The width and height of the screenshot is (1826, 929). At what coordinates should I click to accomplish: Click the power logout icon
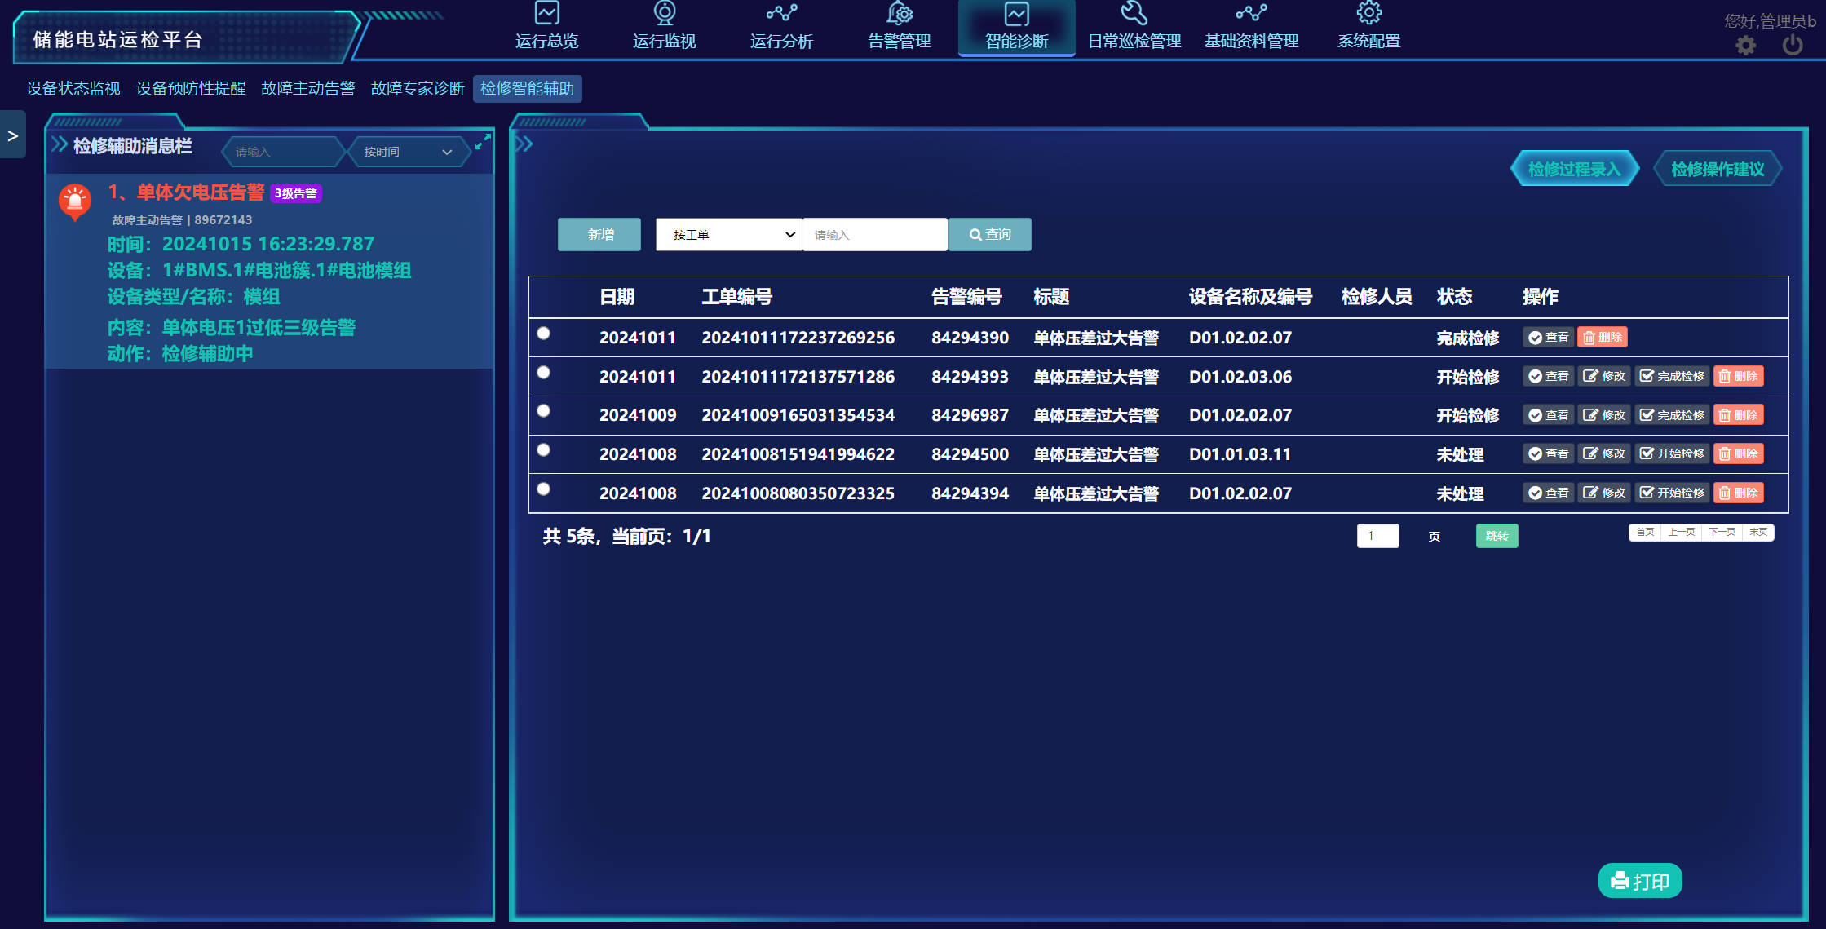point(1792,46)
